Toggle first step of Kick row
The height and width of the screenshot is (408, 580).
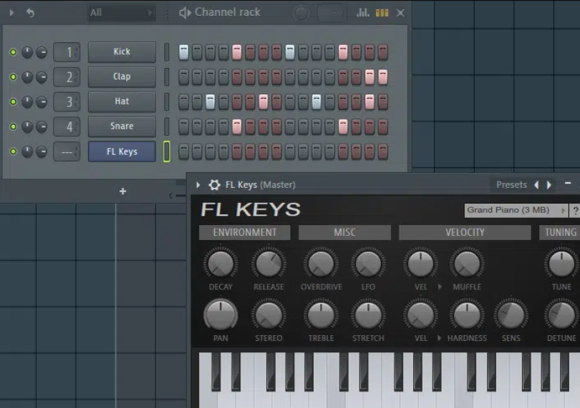(x=183, y=52)
